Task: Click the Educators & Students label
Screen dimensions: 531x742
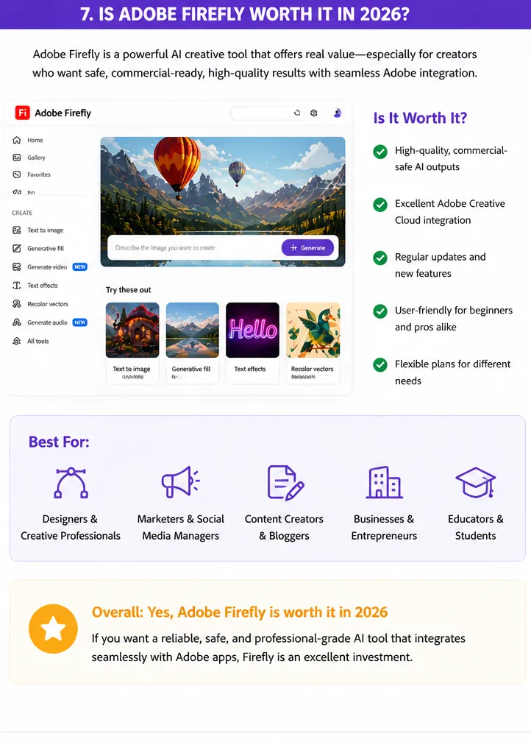Action: [x=476, y=528]
